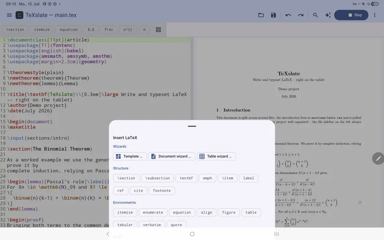Viewport: 384px width, 240px height.
Task: Open the Document wizard
Action: tap(172, 156)
